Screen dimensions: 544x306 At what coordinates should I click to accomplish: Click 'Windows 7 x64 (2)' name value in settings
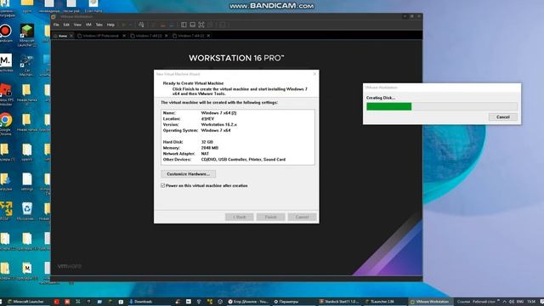[218, 113]
